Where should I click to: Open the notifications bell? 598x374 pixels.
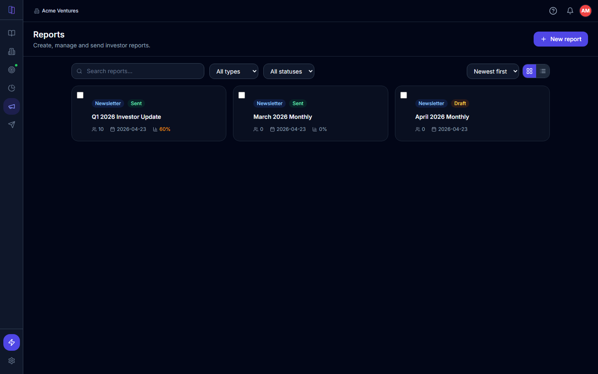click(570, 11)
